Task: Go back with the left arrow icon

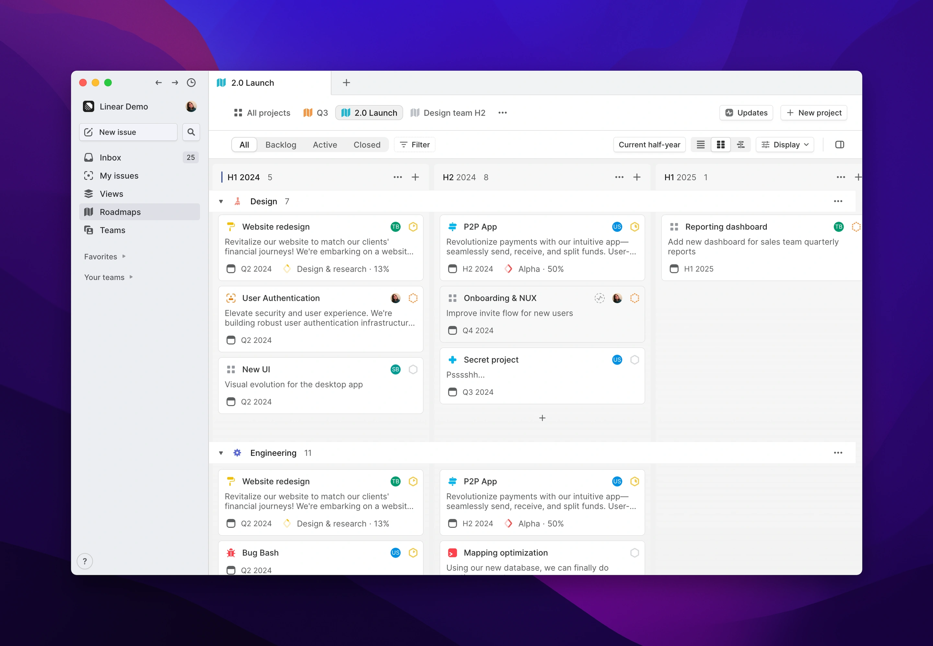Action: (159, 83)
